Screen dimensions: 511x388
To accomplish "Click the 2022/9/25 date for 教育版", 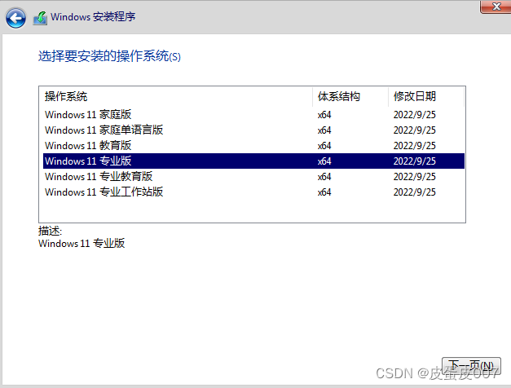I will click(414, 145).
